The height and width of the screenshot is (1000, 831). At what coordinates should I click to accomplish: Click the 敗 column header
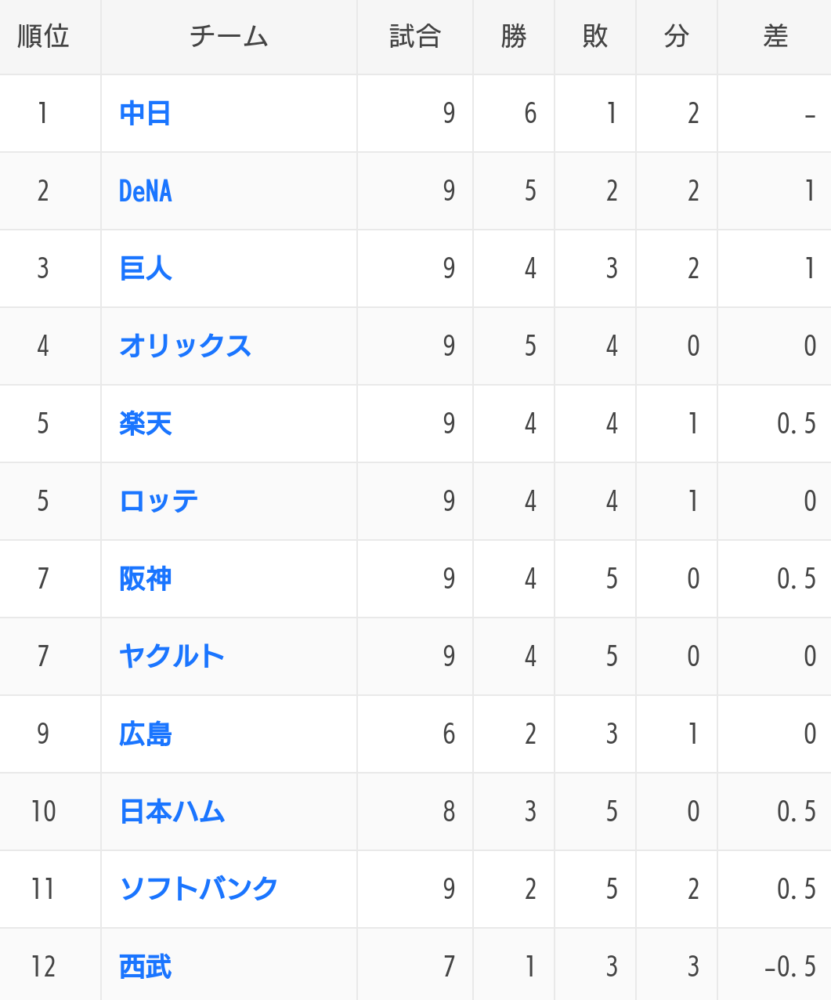[595, 37]
